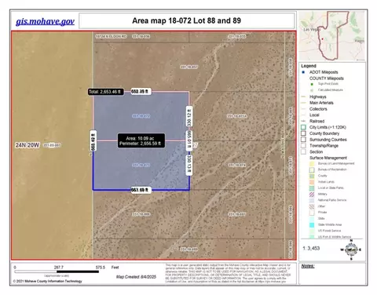
Task: Click the State Wildlife Area cyan swatch
Action: click(312, 225)
